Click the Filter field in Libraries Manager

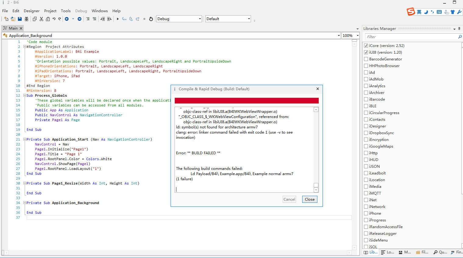(x=411, y=37)
